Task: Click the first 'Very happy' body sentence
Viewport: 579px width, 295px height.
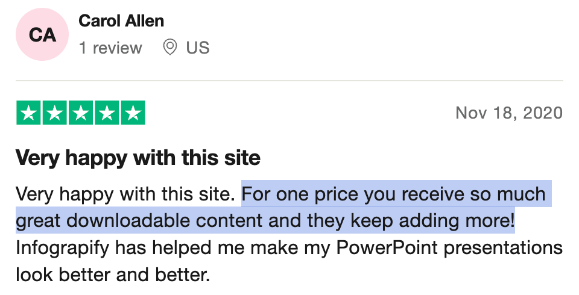Action: point(125,194)
